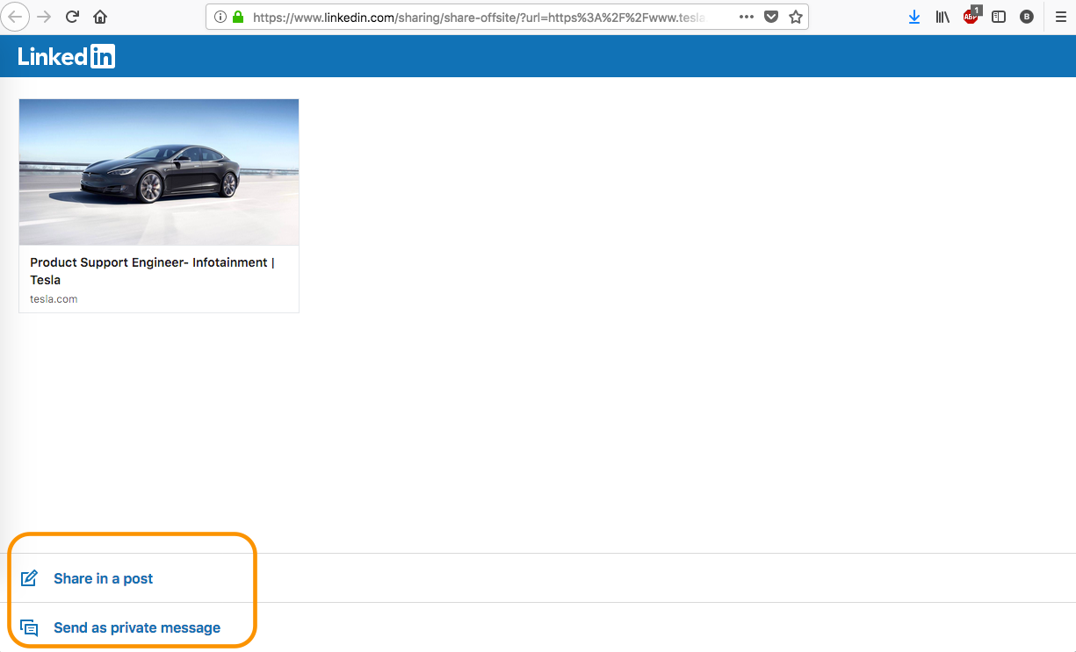Bookmark this page with the star
Viewport: 1076px width, 652px height.
(796, 17)
